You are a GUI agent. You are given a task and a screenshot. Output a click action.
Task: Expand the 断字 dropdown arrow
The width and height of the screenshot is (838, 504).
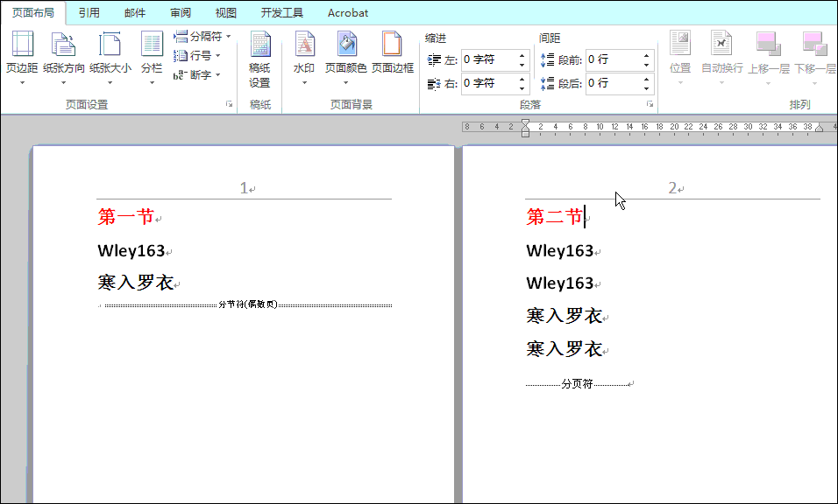tap(217, 74)
